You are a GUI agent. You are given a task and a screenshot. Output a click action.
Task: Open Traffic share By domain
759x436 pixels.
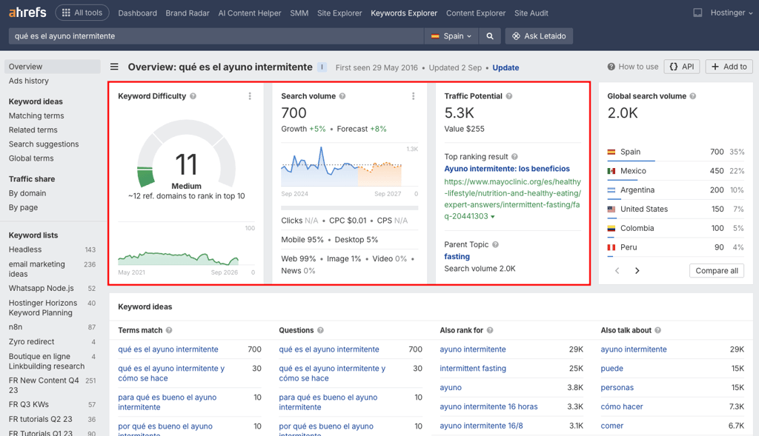click(x=27, y=193)
